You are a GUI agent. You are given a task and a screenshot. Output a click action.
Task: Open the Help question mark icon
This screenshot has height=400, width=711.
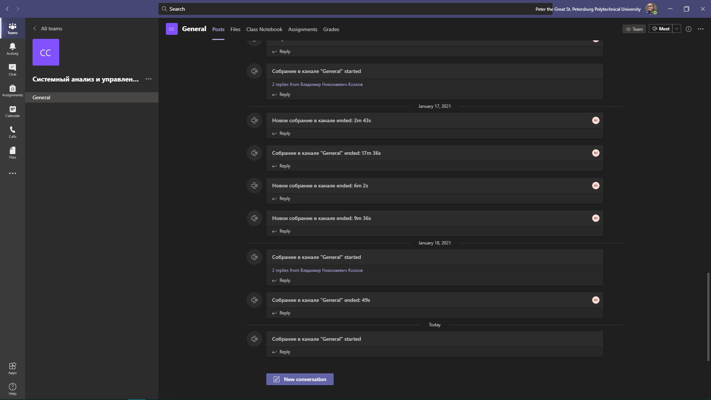tap(12, 389)
